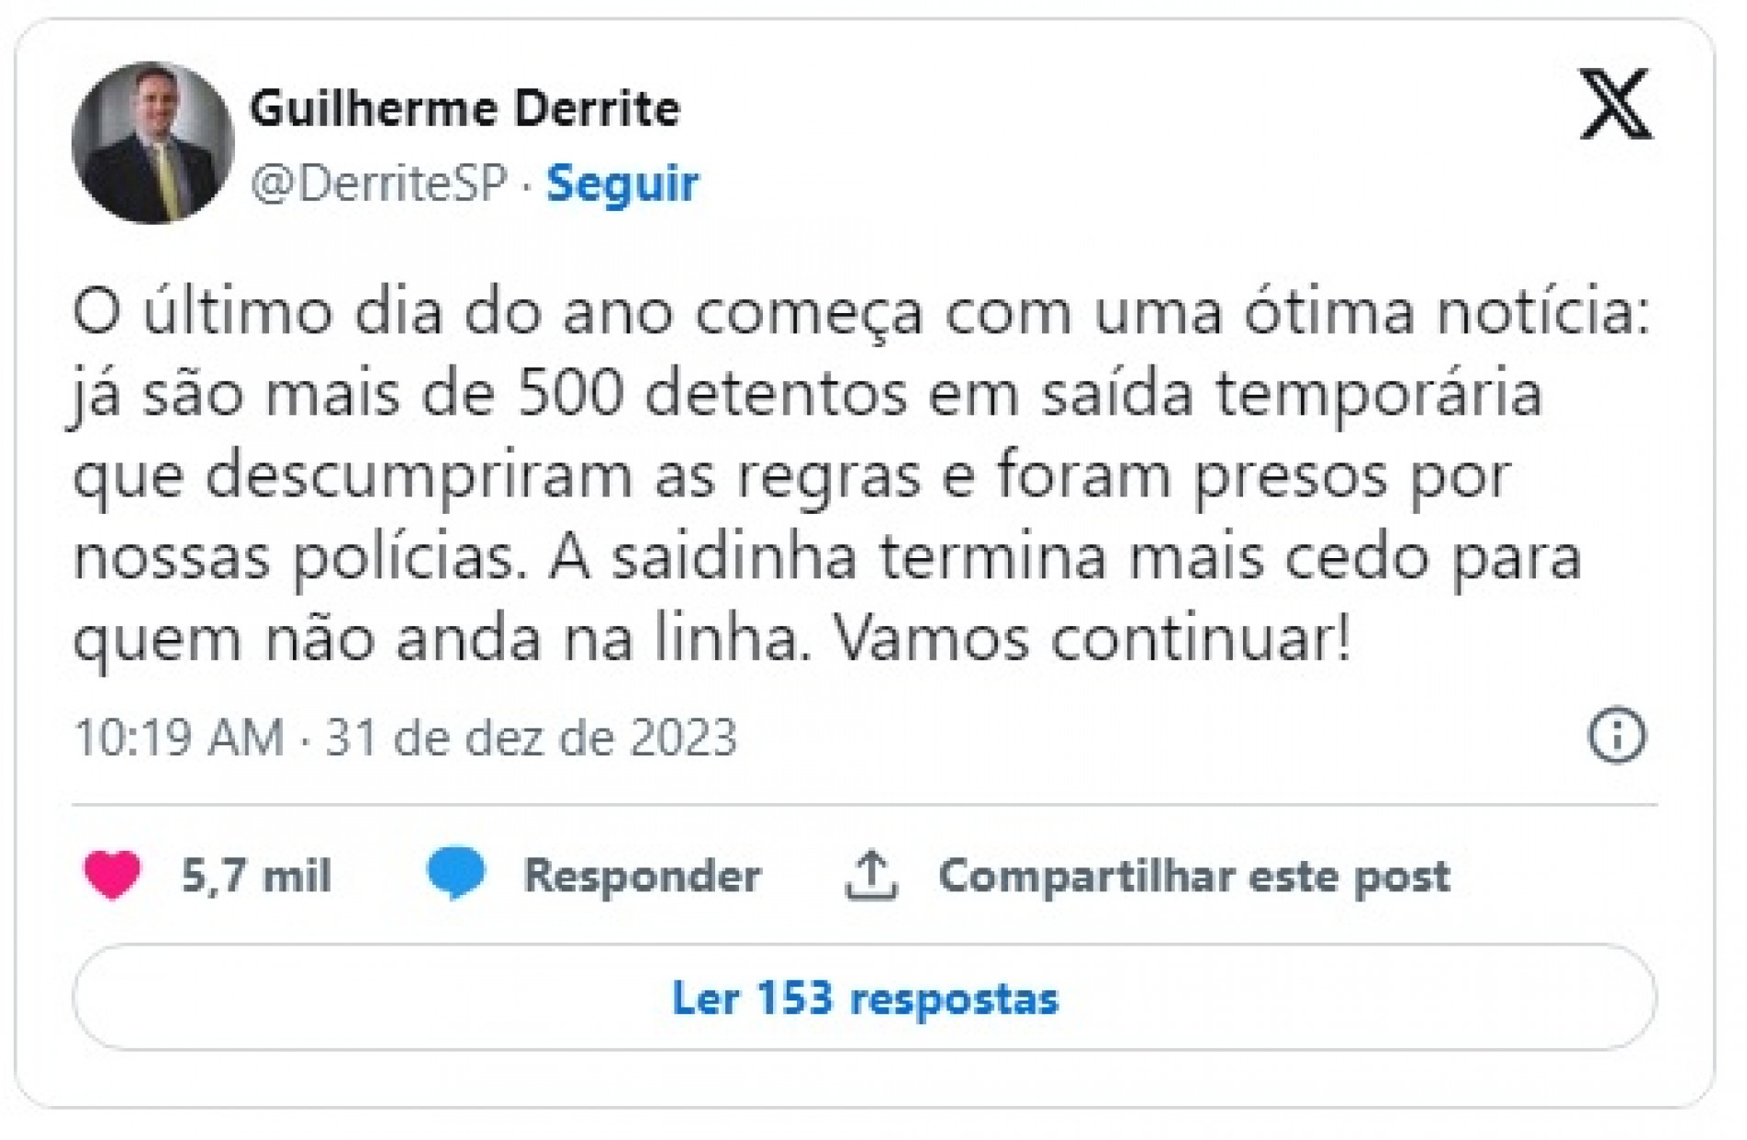The width and height of the screenshot is (1747, 1140).
Task: Click the tweet's first line of text
Action: tap(861, 313)
